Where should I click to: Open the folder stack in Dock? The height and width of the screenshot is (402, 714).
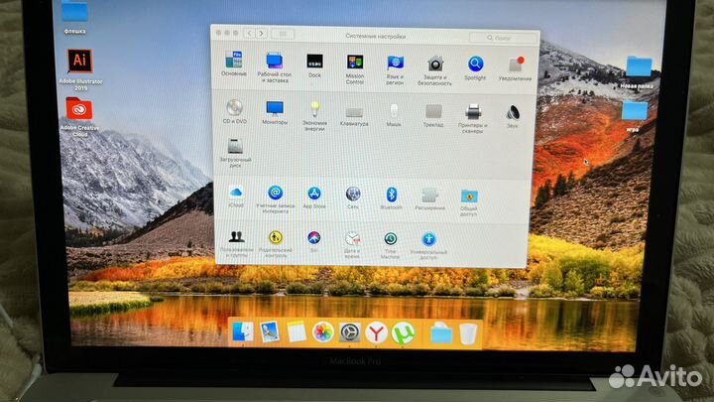(x=440, y=334)
